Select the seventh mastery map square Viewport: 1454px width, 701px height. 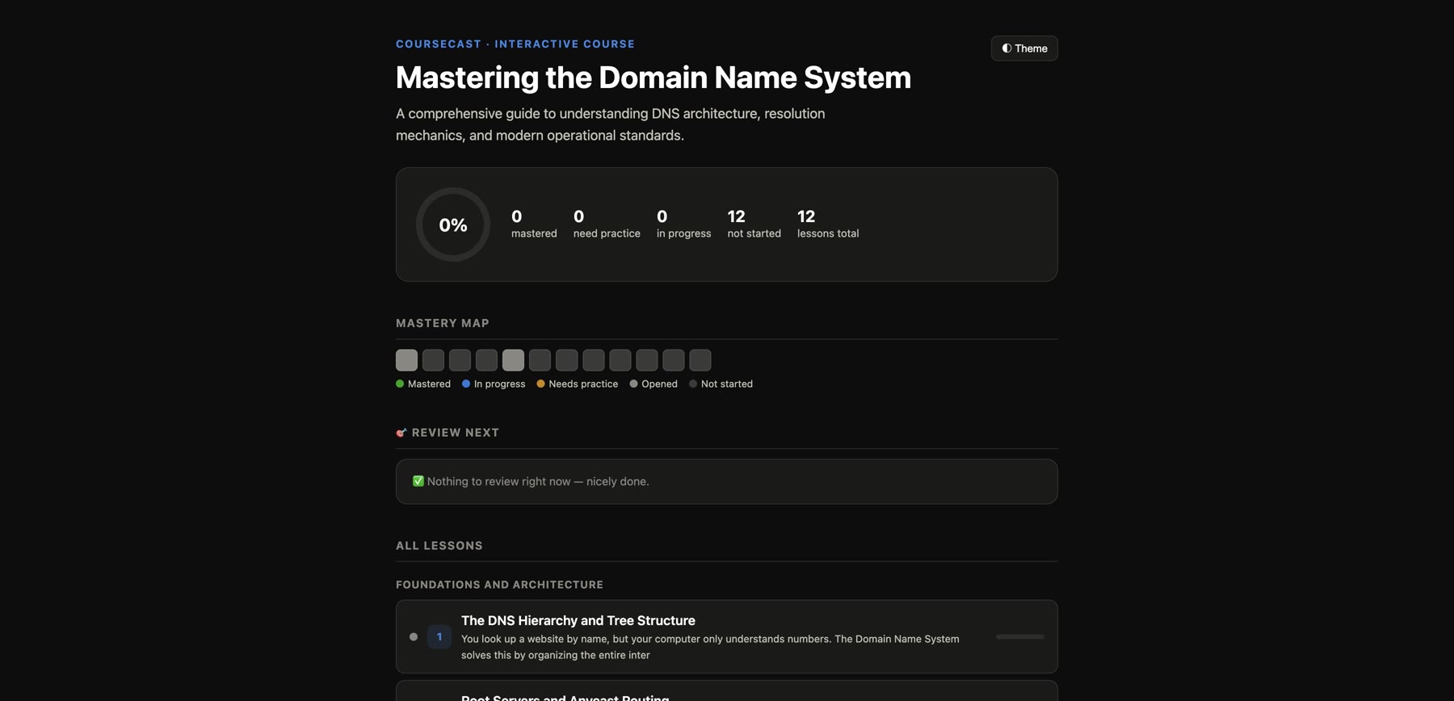point(566,360)
